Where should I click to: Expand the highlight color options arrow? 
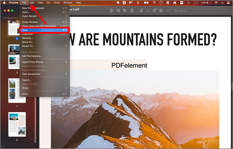(148, 11)
